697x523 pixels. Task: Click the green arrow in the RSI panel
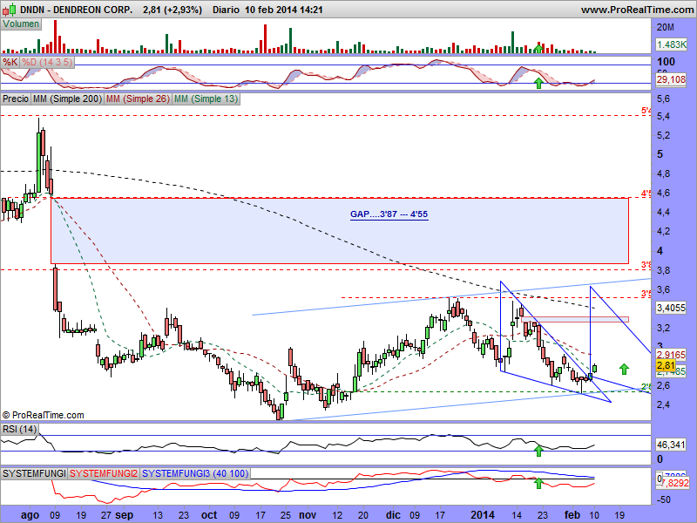pos(538,451)
